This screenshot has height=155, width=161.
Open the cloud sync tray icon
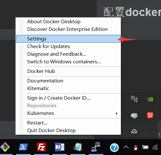tap(134, 131)
